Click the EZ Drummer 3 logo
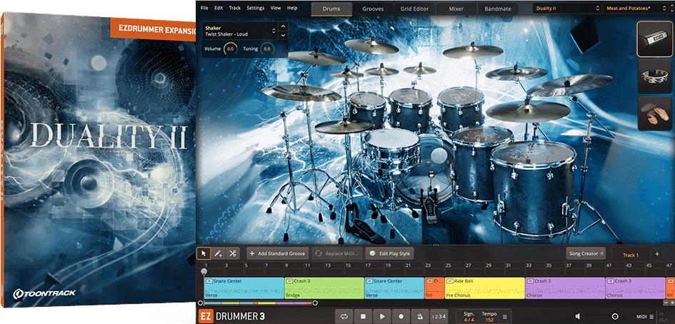The width and height of the screenshot is (675, 324). click(x=231, y=316)
